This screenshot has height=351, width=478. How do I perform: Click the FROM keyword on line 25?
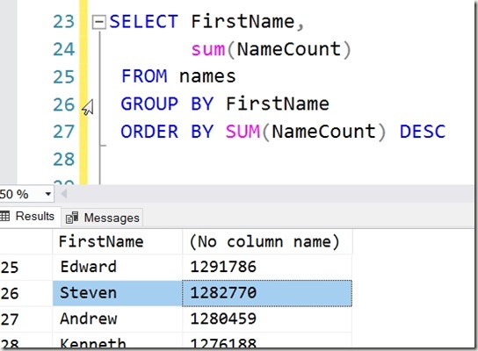144,76
